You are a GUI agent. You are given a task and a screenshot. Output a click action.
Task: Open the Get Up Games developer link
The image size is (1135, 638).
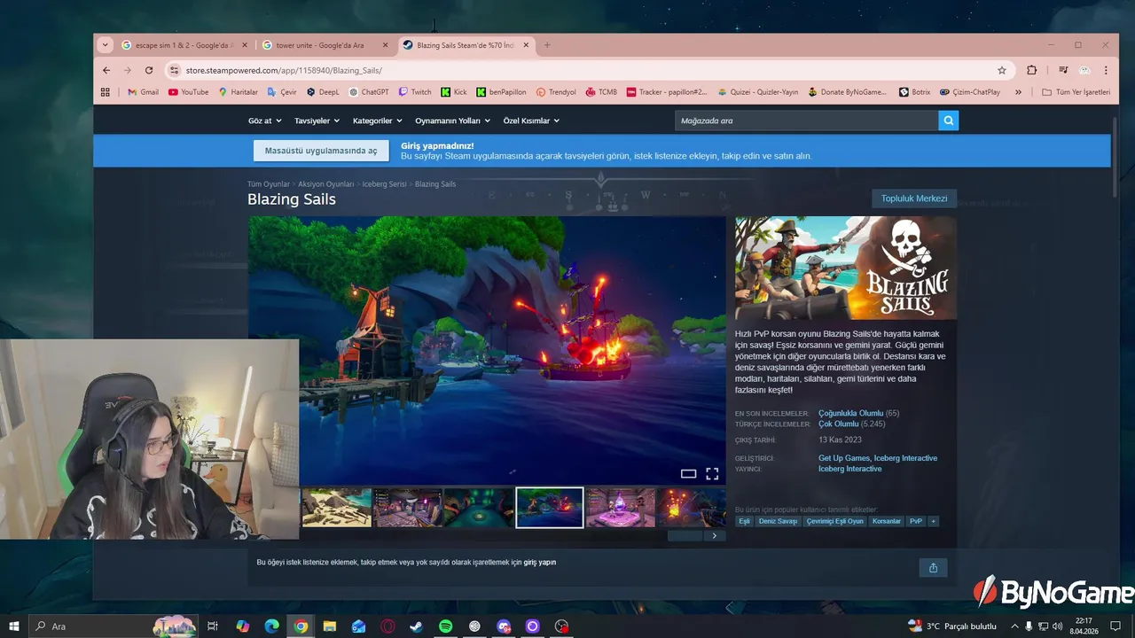(x=844, y=458)
